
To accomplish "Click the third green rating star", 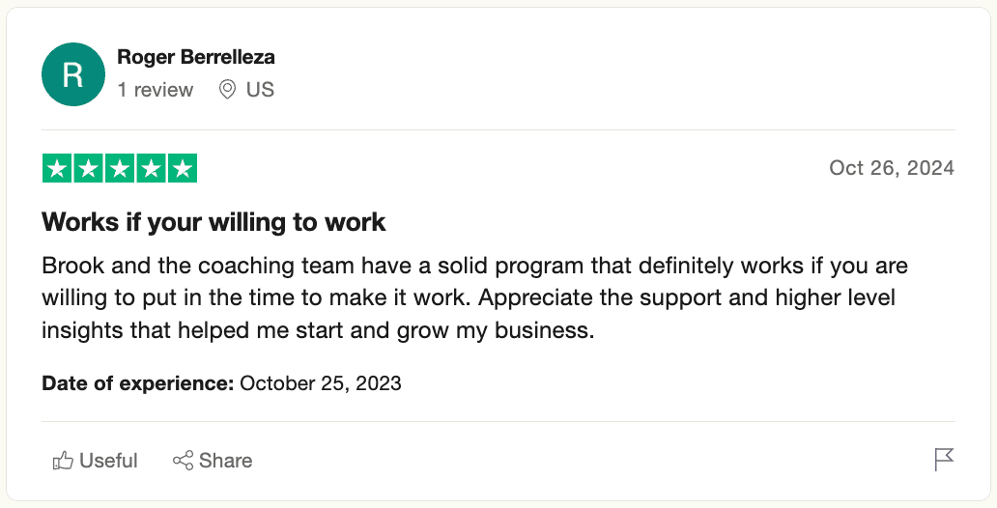I will coord(119,169).
